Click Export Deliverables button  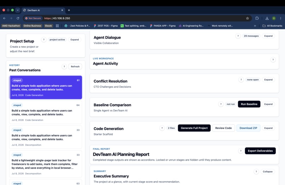pyautogui.click(x=260, y=151)
